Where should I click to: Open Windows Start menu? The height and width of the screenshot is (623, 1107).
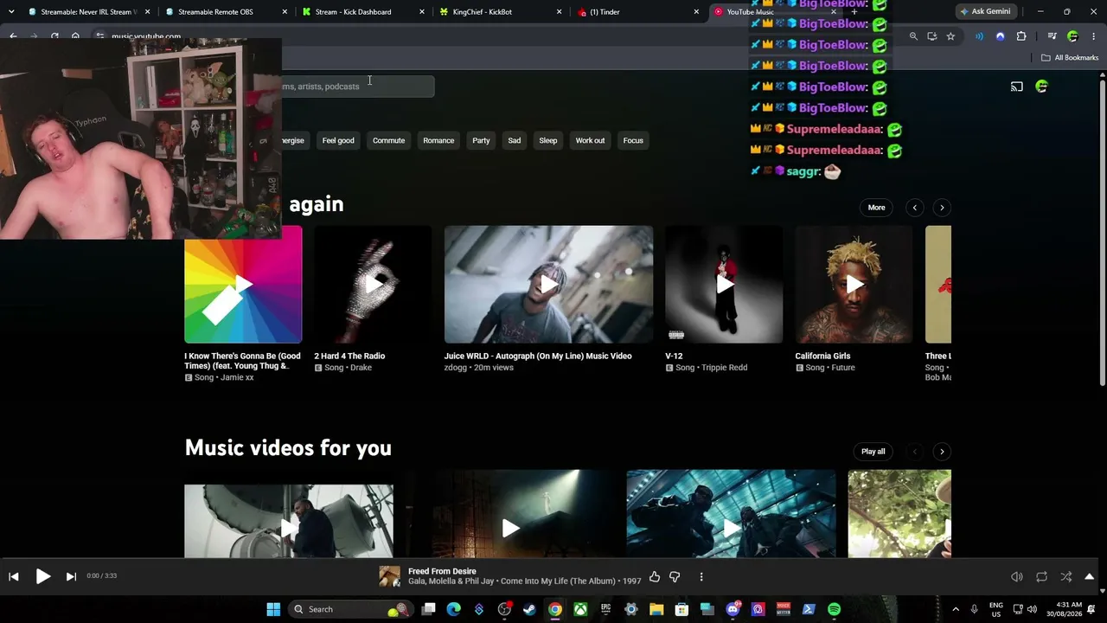click(x=273, y=609)
